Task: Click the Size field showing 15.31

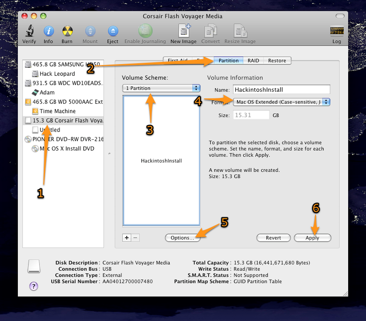Action: [251, 115]
